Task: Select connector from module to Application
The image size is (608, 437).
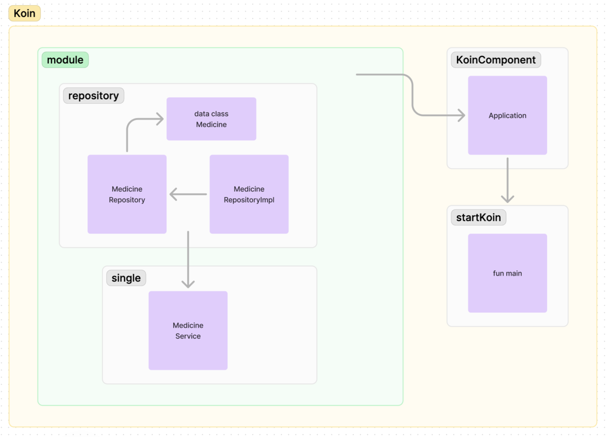Action: pos(411,96)
